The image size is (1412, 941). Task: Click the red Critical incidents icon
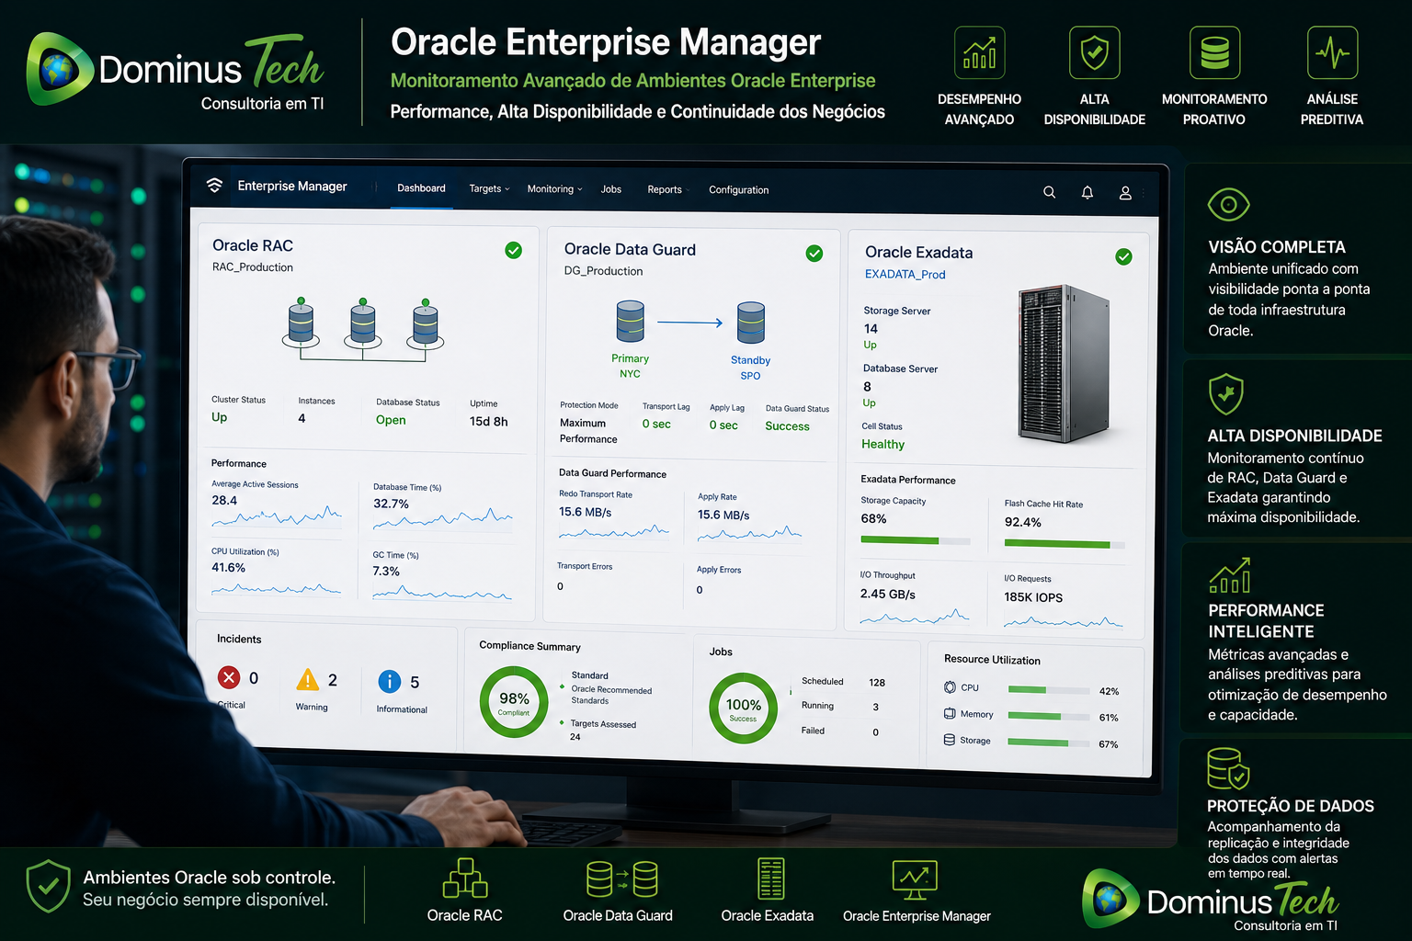[229, 677]
